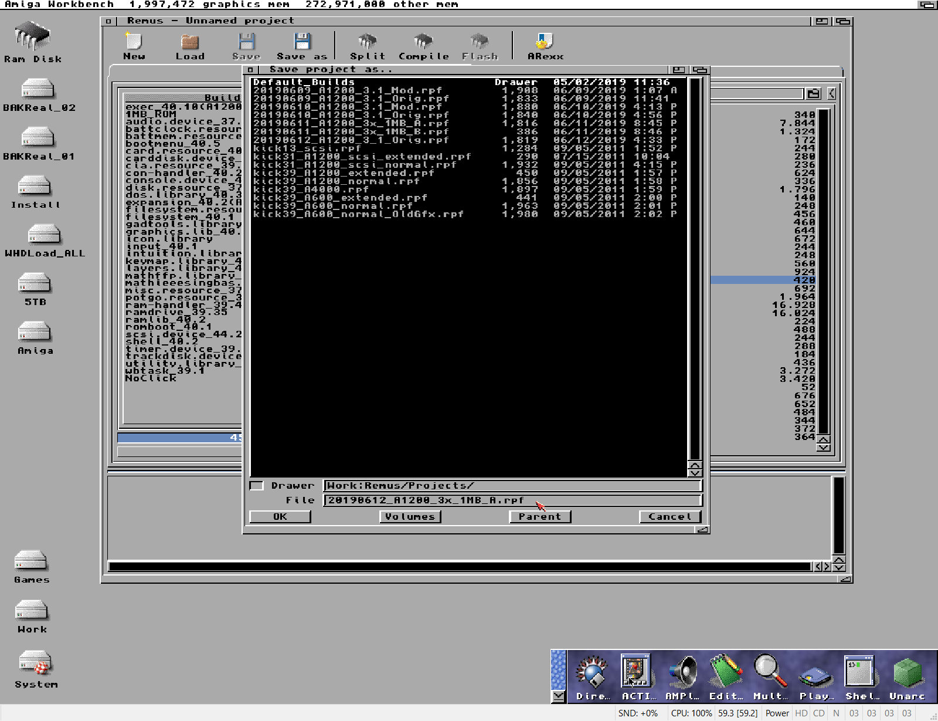The height and width of the screenshot is (721, 938).
Task: Click the Save as toolbar icon
Action: (302, 46)
